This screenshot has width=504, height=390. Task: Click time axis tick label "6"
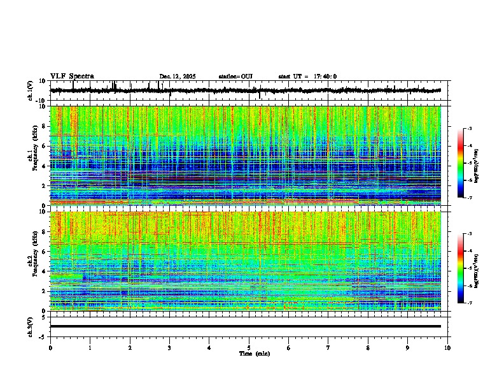coord(289,348)
